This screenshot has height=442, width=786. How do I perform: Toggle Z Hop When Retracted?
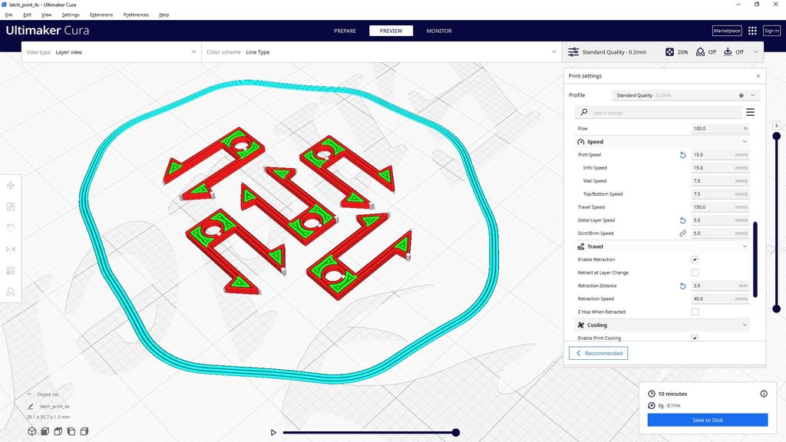[695, 312]
